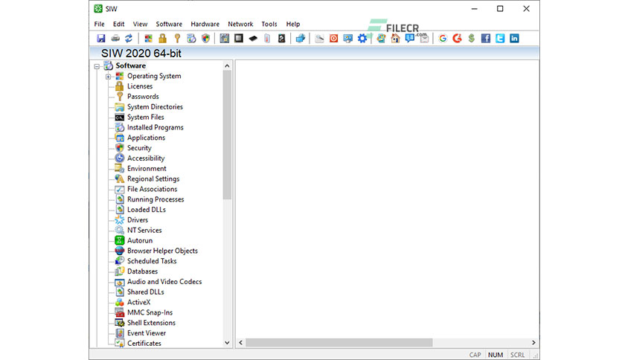Click the envelope mail toolbar icon

tap(424, 38)
